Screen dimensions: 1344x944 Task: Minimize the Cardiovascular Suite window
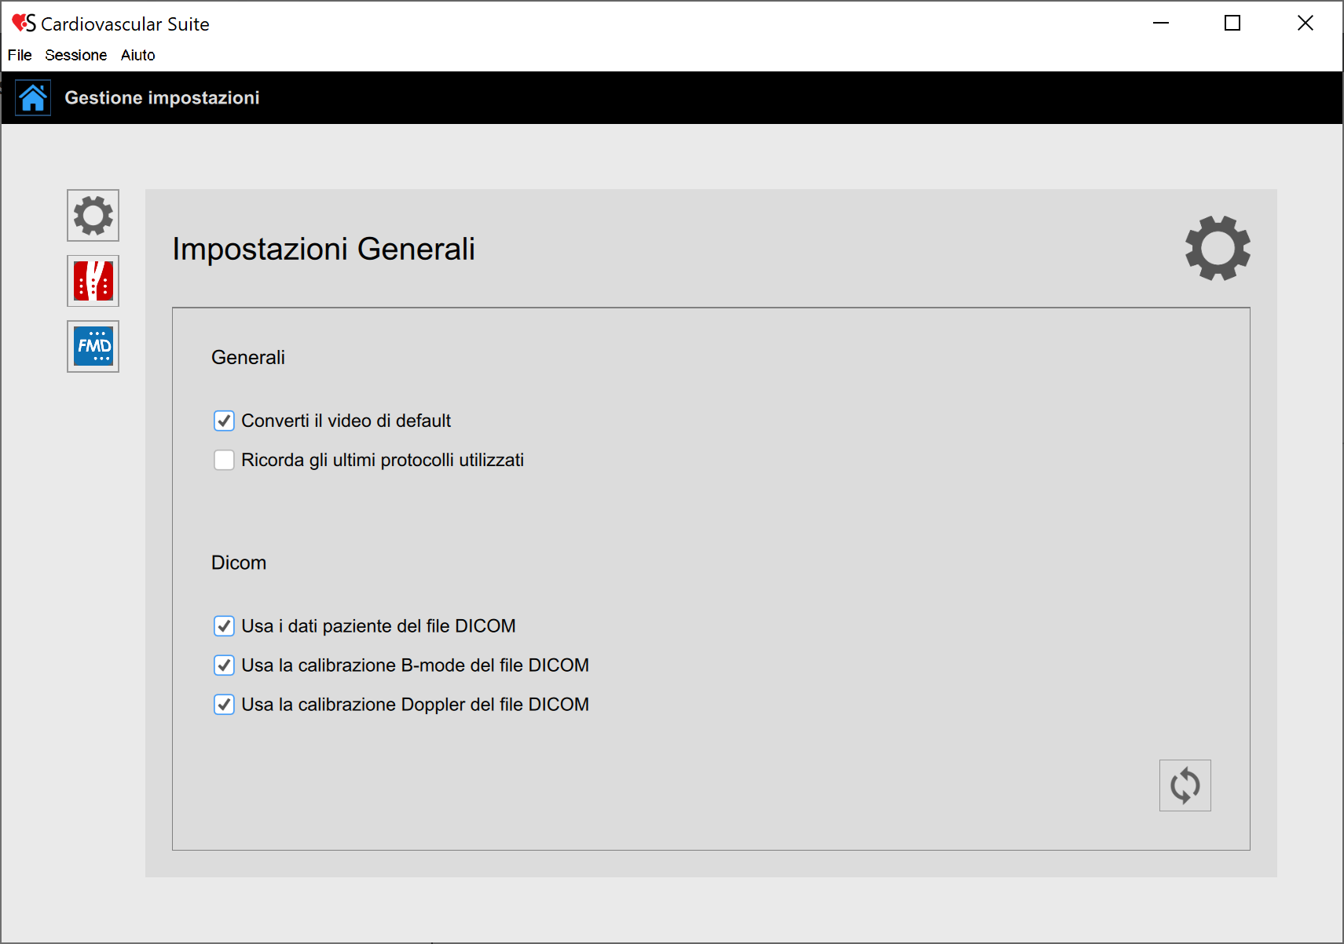1160,24
